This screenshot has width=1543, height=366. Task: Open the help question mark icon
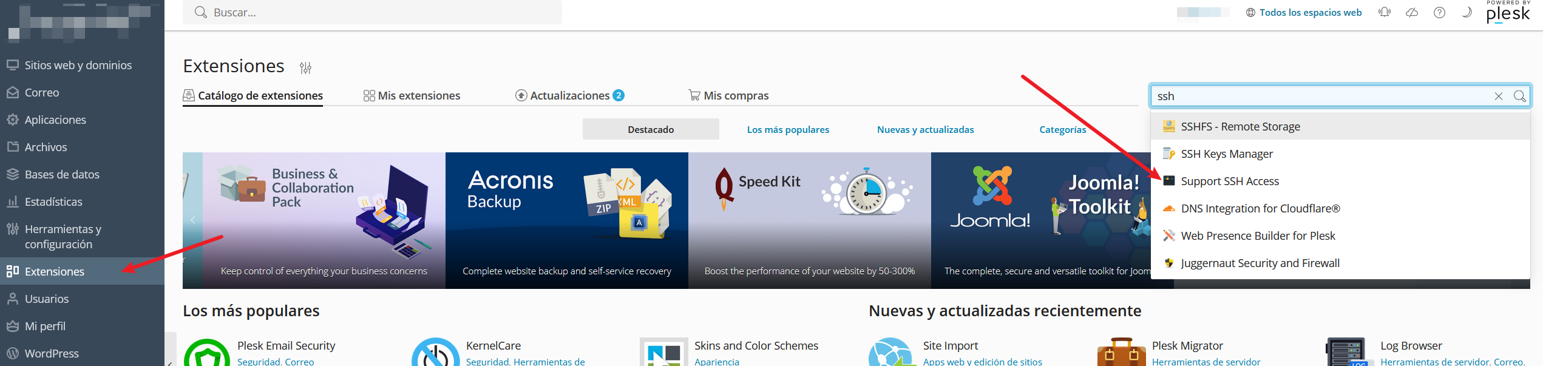(x=1439, y=12)
